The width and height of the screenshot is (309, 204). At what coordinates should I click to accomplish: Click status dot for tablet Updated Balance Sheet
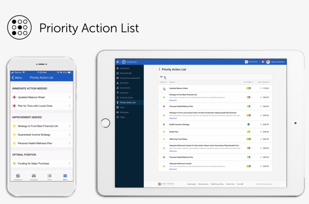coord(164,88)
